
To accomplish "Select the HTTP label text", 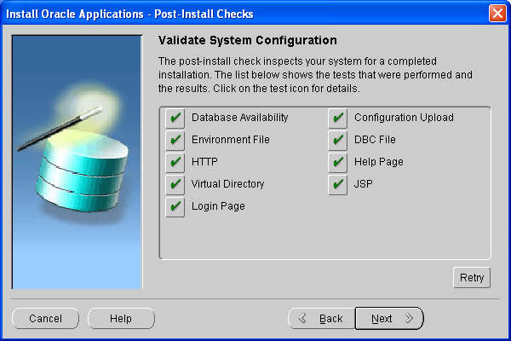I will pos(204,162).
